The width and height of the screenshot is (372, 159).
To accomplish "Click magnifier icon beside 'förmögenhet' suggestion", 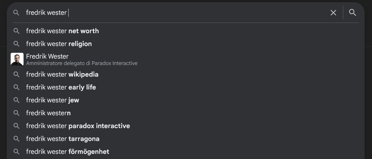I will coord(16,151).
